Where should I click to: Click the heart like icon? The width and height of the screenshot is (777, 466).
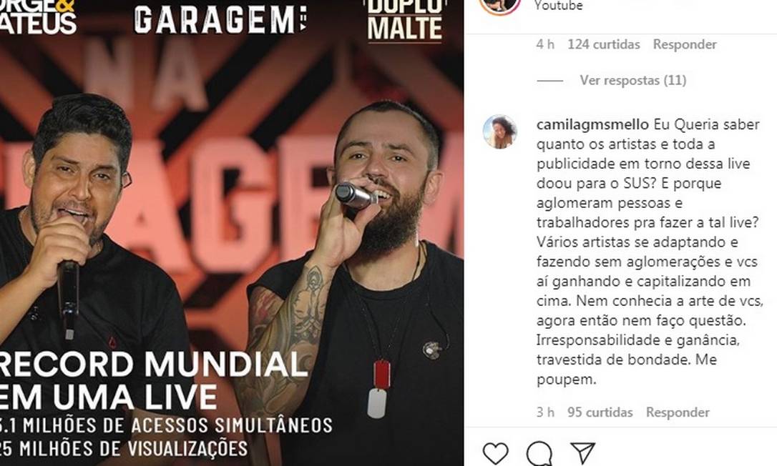click(x=496, y=453)
